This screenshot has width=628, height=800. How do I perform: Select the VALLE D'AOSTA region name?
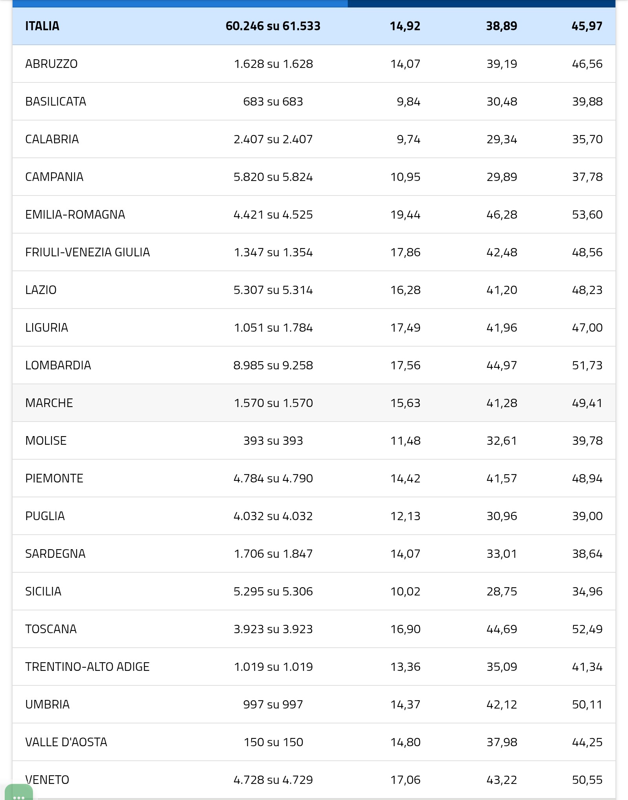(x=66, y=742)
